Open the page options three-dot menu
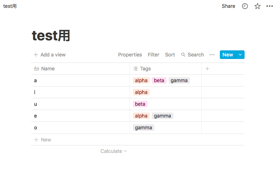Image resolution: width=275 pixels, height=169 pixels. 270,6
